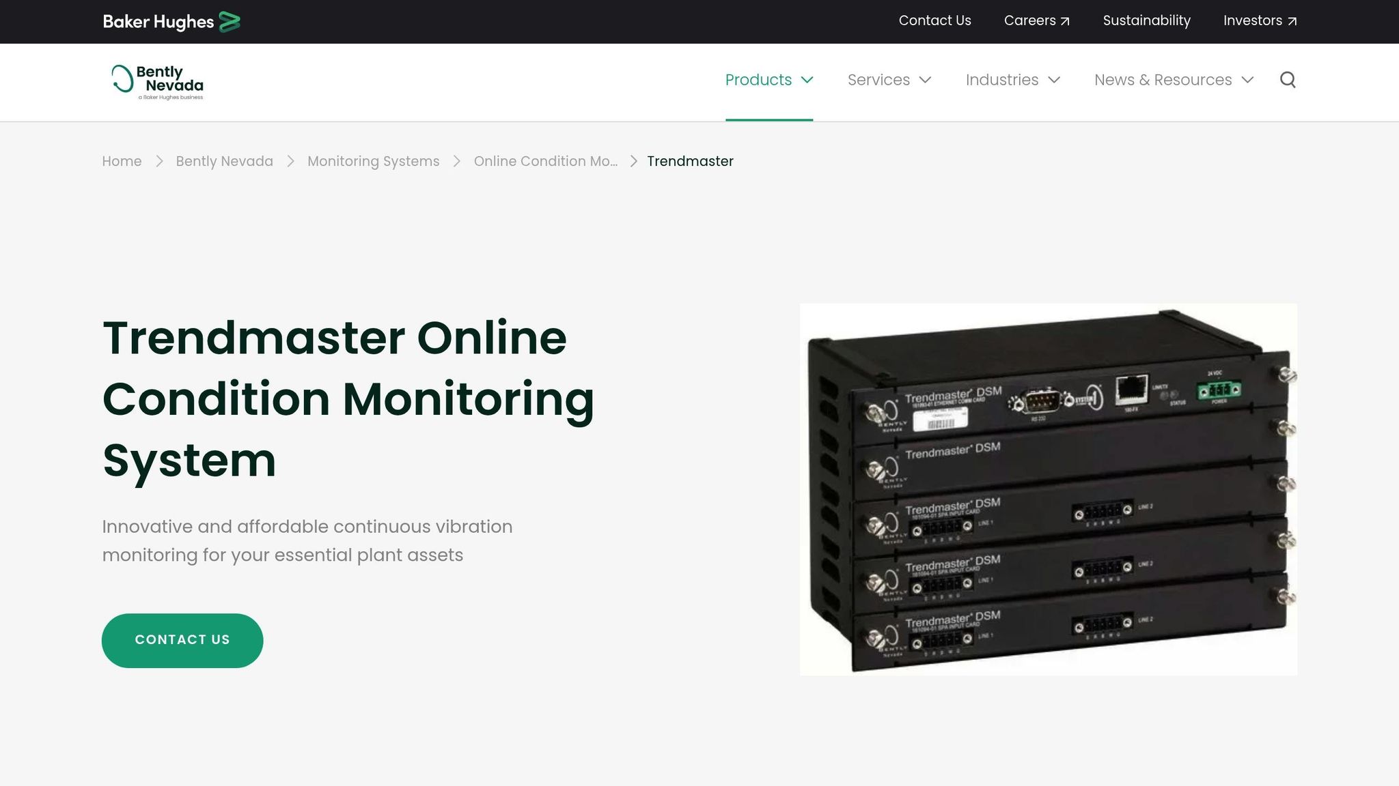Expand the Industries dropdown chevron
Screen dimensions: 1399x786
pyautogui.click(x=1054, y=80)
